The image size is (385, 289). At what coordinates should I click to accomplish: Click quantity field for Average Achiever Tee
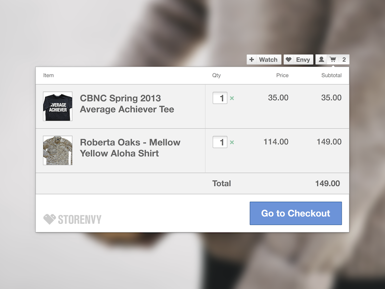click(220, 98)
